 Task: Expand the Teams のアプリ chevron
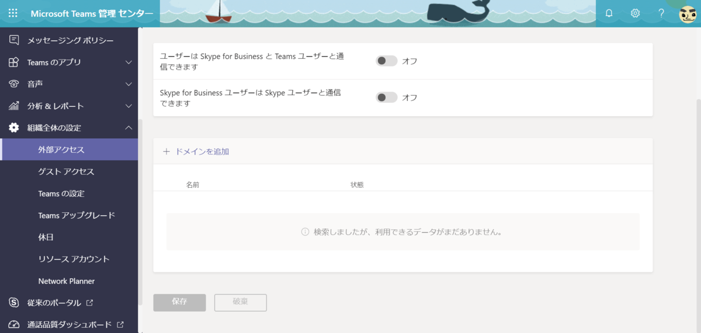coord(129,62)
